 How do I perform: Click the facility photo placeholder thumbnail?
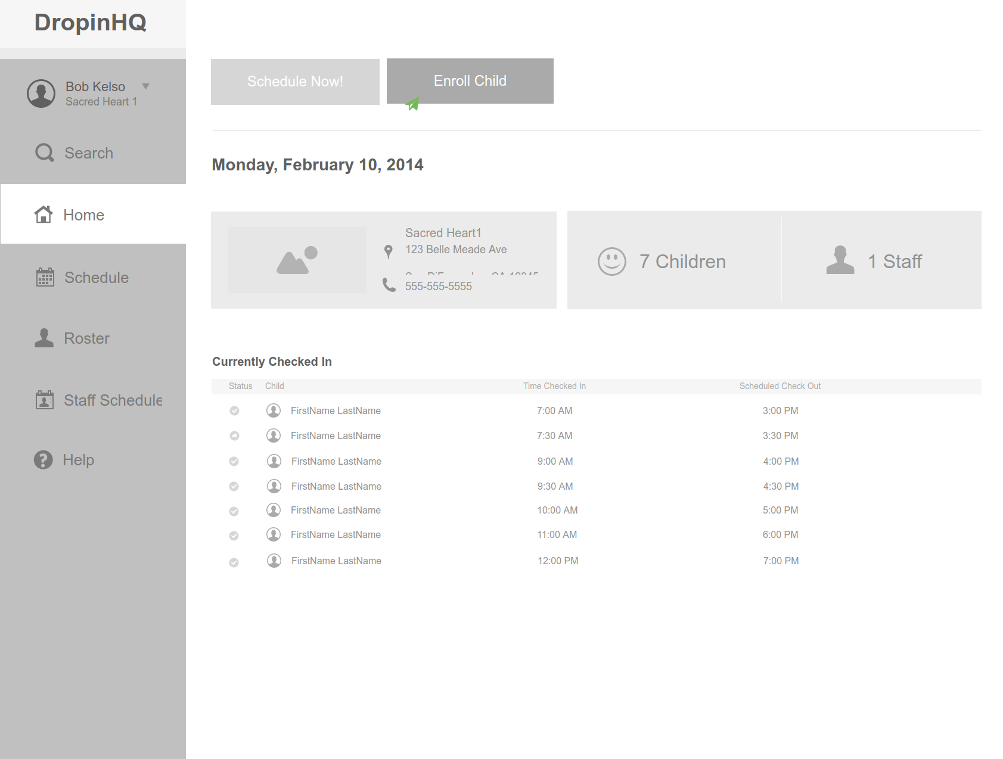(x=297, y=260)
